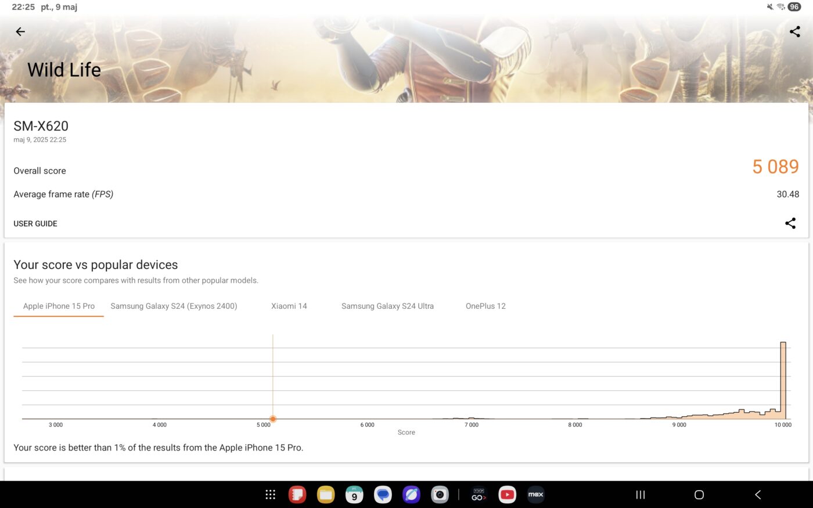Switch to the OnePlus 12 tab

click(x=485, y=306)
